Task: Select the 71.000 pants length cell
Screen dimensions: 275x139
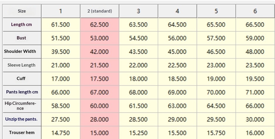Action: (x=255, y=92)
